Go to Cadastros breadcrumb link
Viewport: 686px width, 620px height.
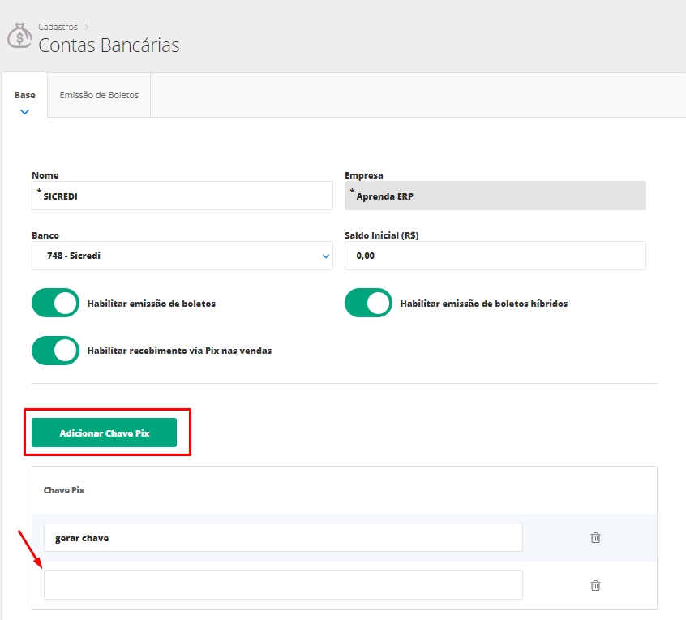(x=58, y=27)
